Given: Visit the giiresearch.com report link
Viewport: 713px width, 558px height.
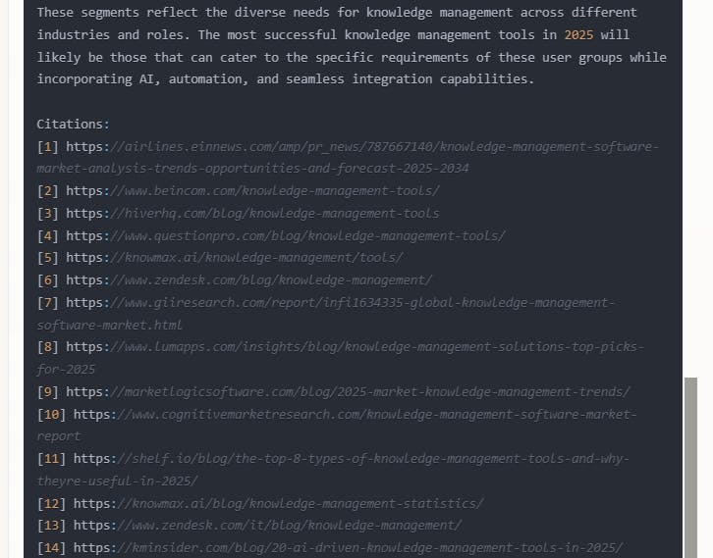Looking at the screenshot, I should point(363,302).
